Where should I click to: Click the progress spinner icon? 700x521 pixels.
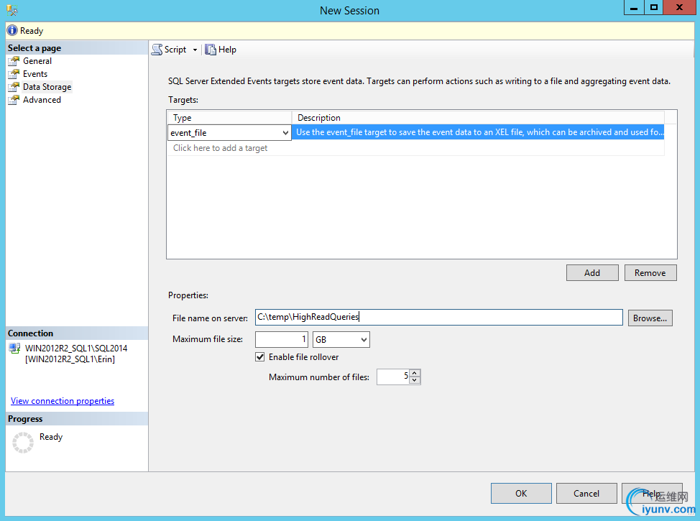23,443
